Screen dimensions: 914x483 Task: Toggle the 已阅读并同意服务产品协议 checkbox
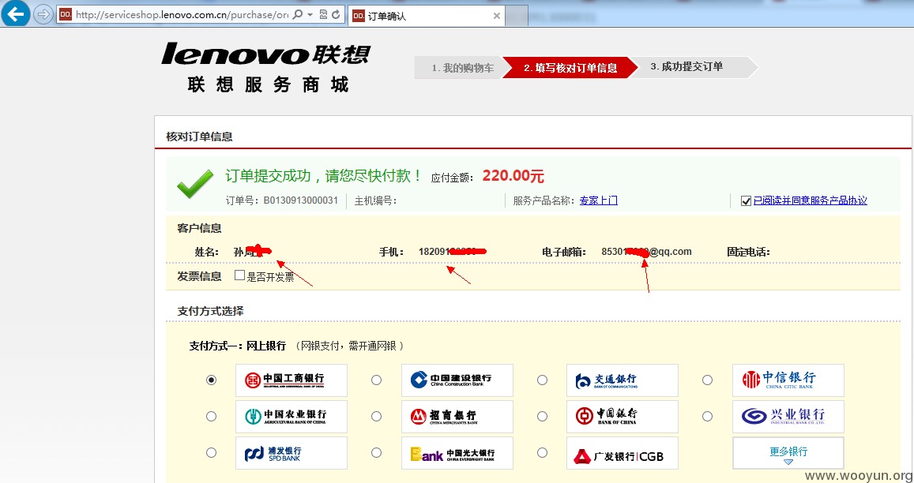click(x=746, y=201)
